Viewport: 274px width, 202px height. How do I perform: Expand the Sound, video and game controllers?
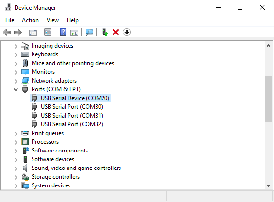click(x=16, y=168)
